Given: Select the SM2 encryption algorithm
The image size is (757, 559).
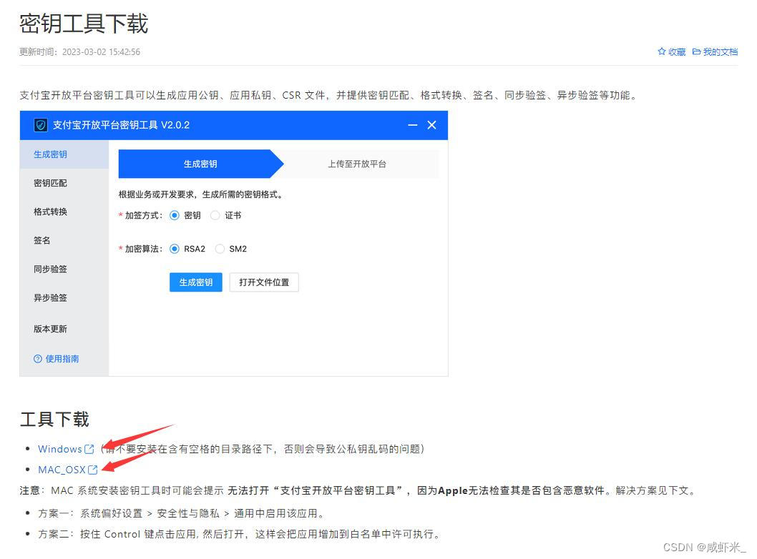Looking at the screenshot, I should (x=220, y=249).
